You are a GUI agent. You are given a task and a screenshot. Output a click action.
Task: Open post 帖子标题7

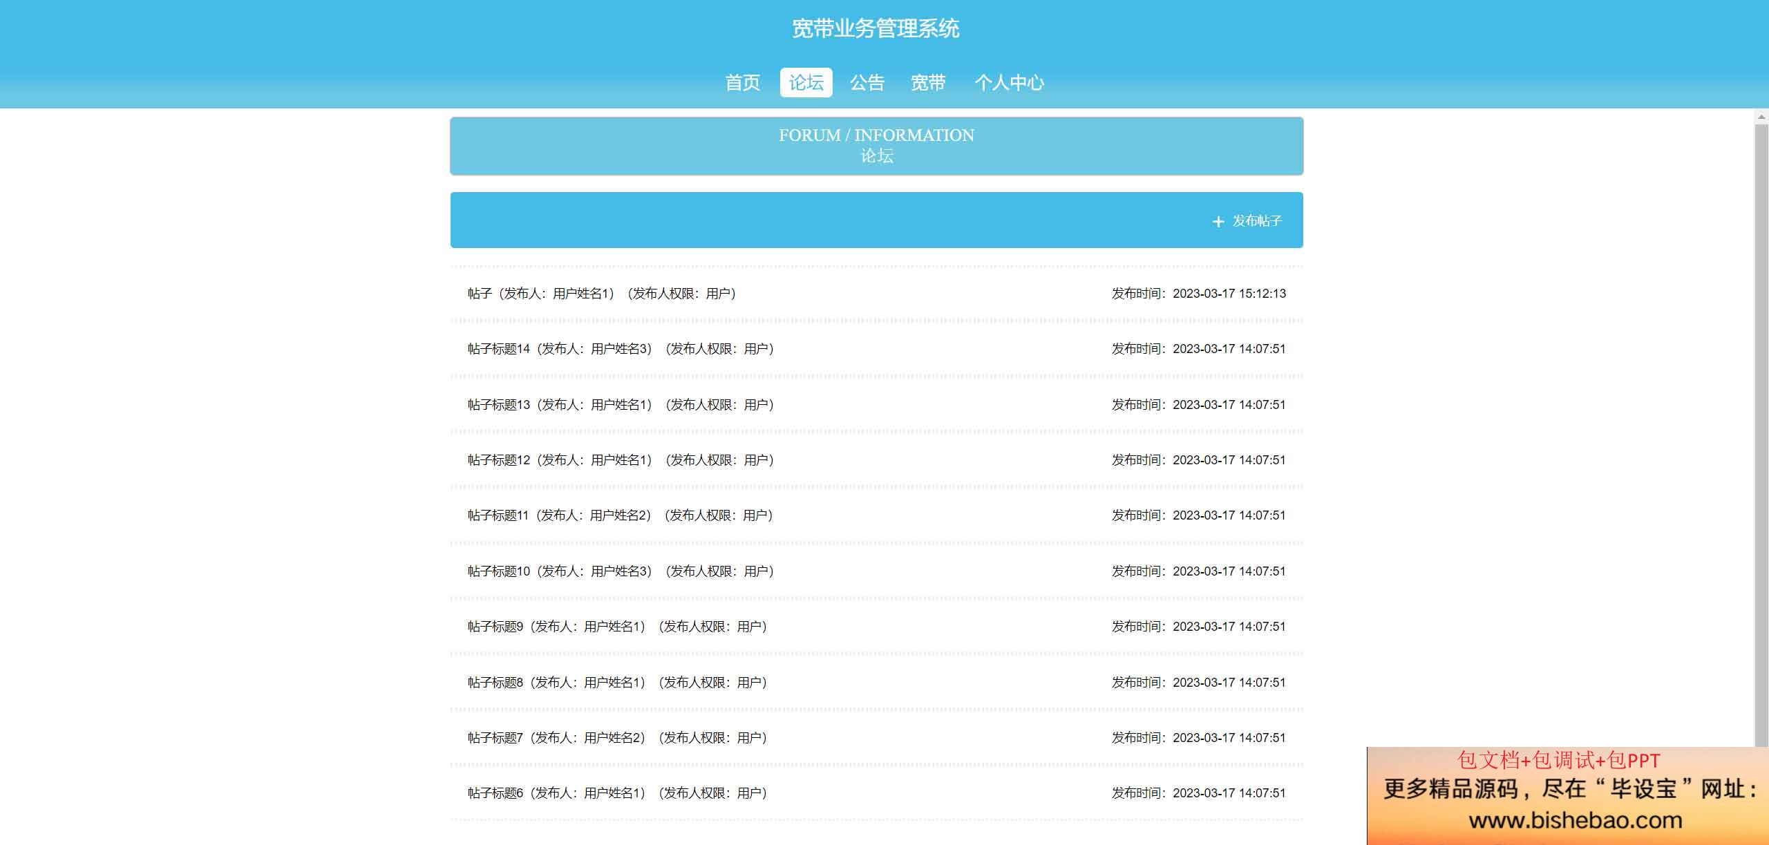click(x=617, y=738)
